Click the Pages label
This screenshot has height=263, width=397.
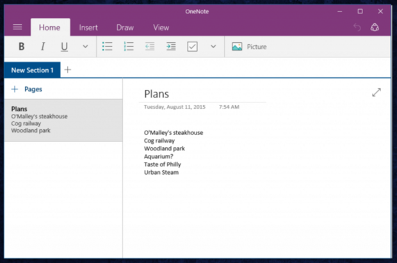33,89
